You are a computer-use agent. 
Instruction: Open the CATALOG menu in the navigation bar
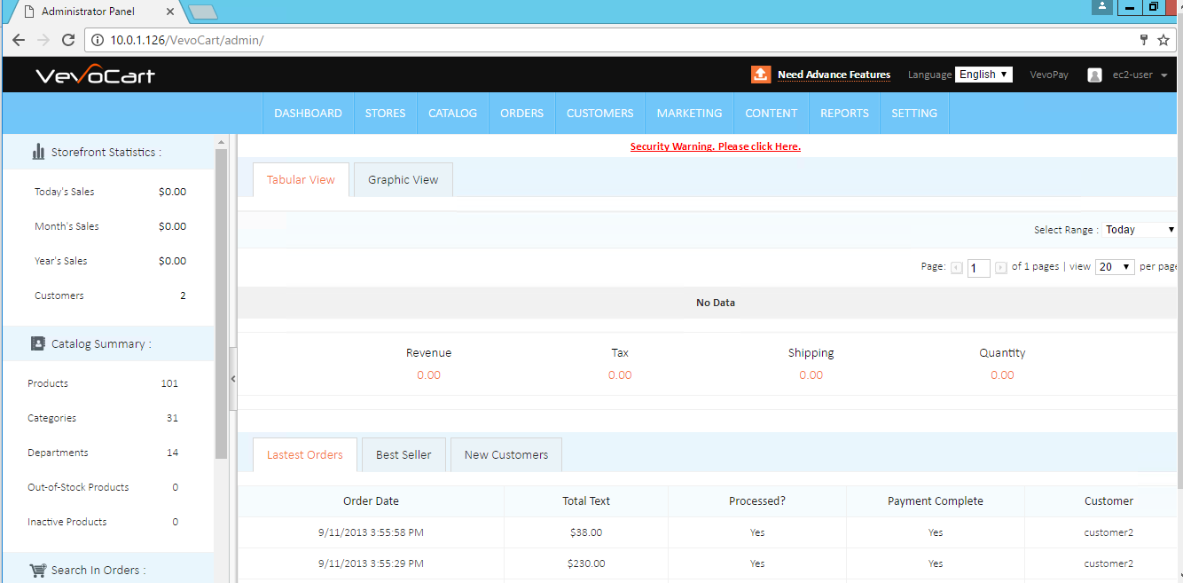tap(452, 114)
